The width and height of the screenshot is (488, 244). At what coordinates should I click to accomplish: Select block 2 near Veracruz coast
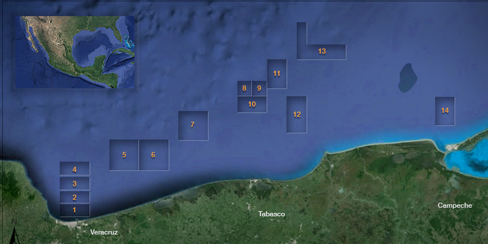[x=75, y=197]
